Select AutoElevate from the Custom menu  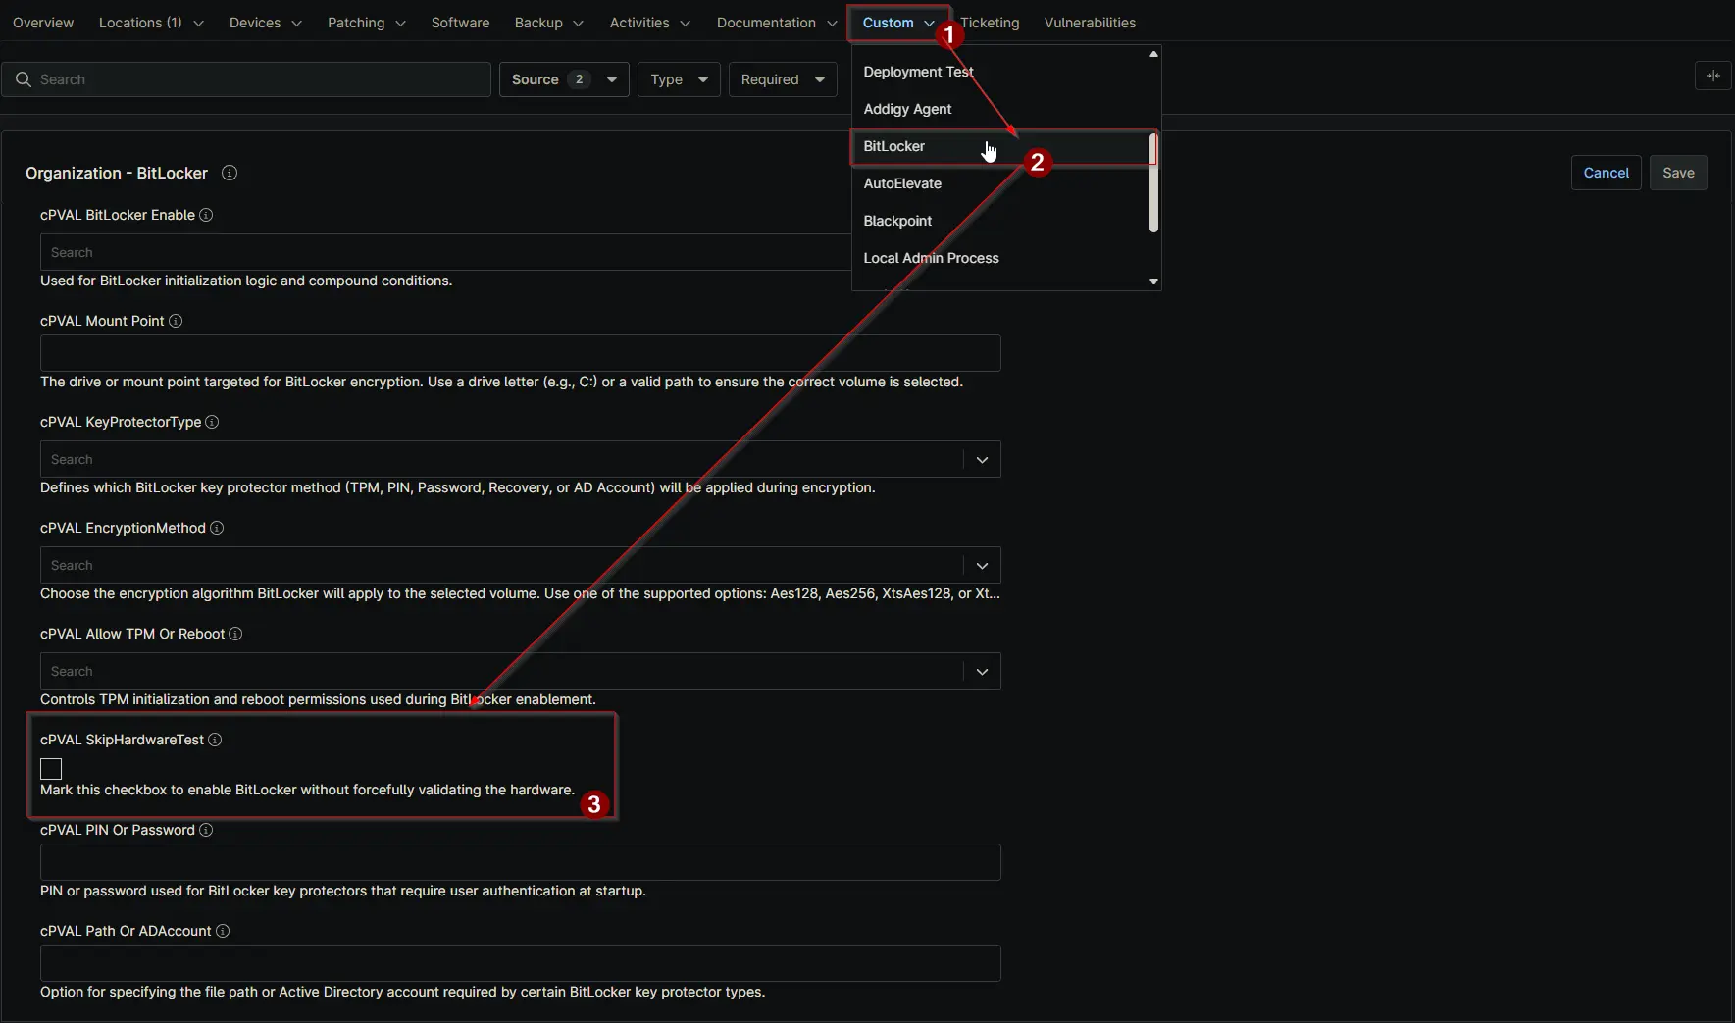[902, 183]
